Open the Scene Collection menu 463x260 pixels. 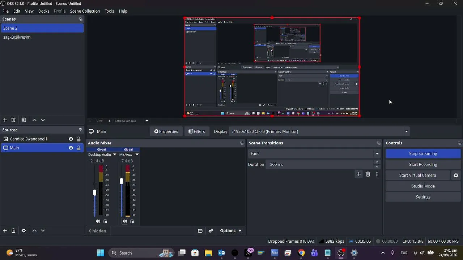(85, 11)
